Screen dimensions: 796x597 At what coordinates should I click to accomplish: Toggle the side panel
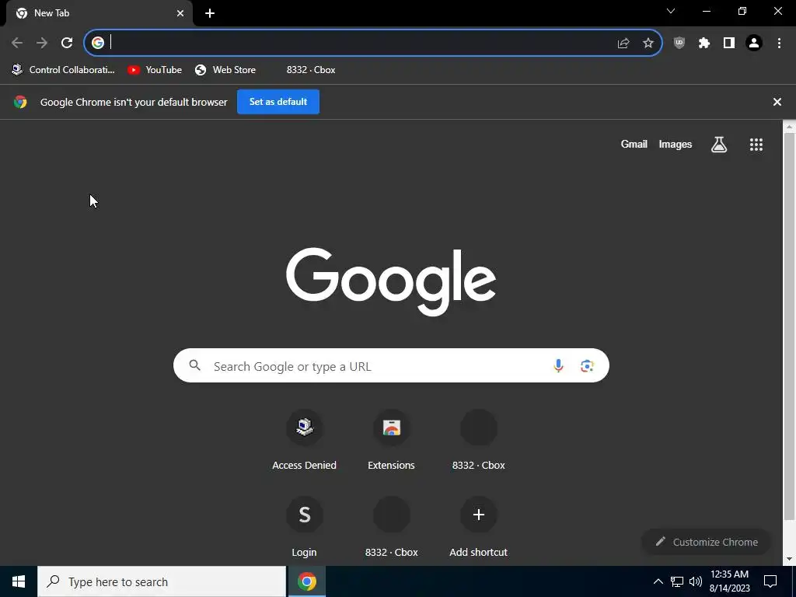click(729, 44)
